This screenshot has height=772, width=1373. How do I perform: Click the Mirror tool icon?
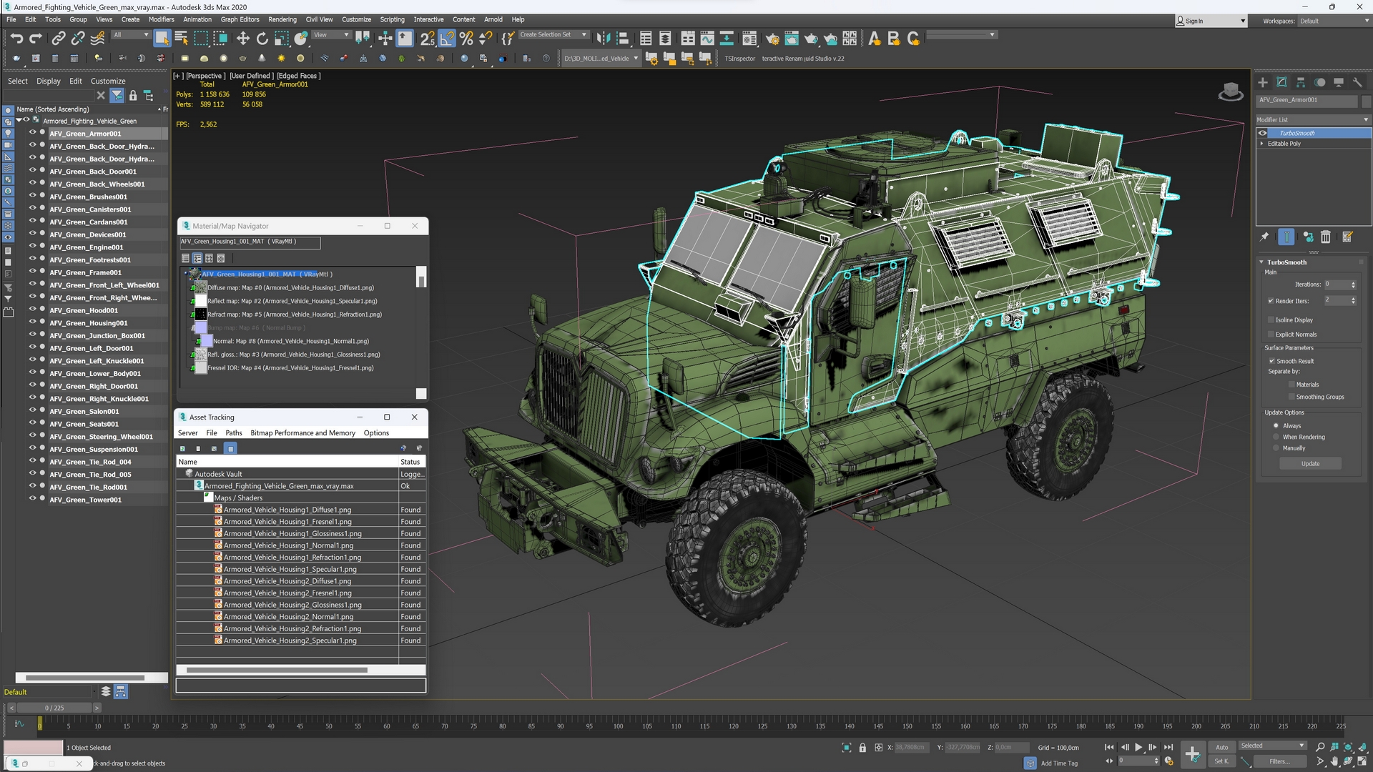(x=603, y=38)
